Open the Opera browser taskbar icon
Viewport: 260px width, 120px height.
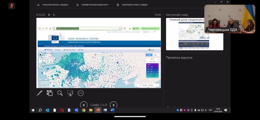click(62, 110)
